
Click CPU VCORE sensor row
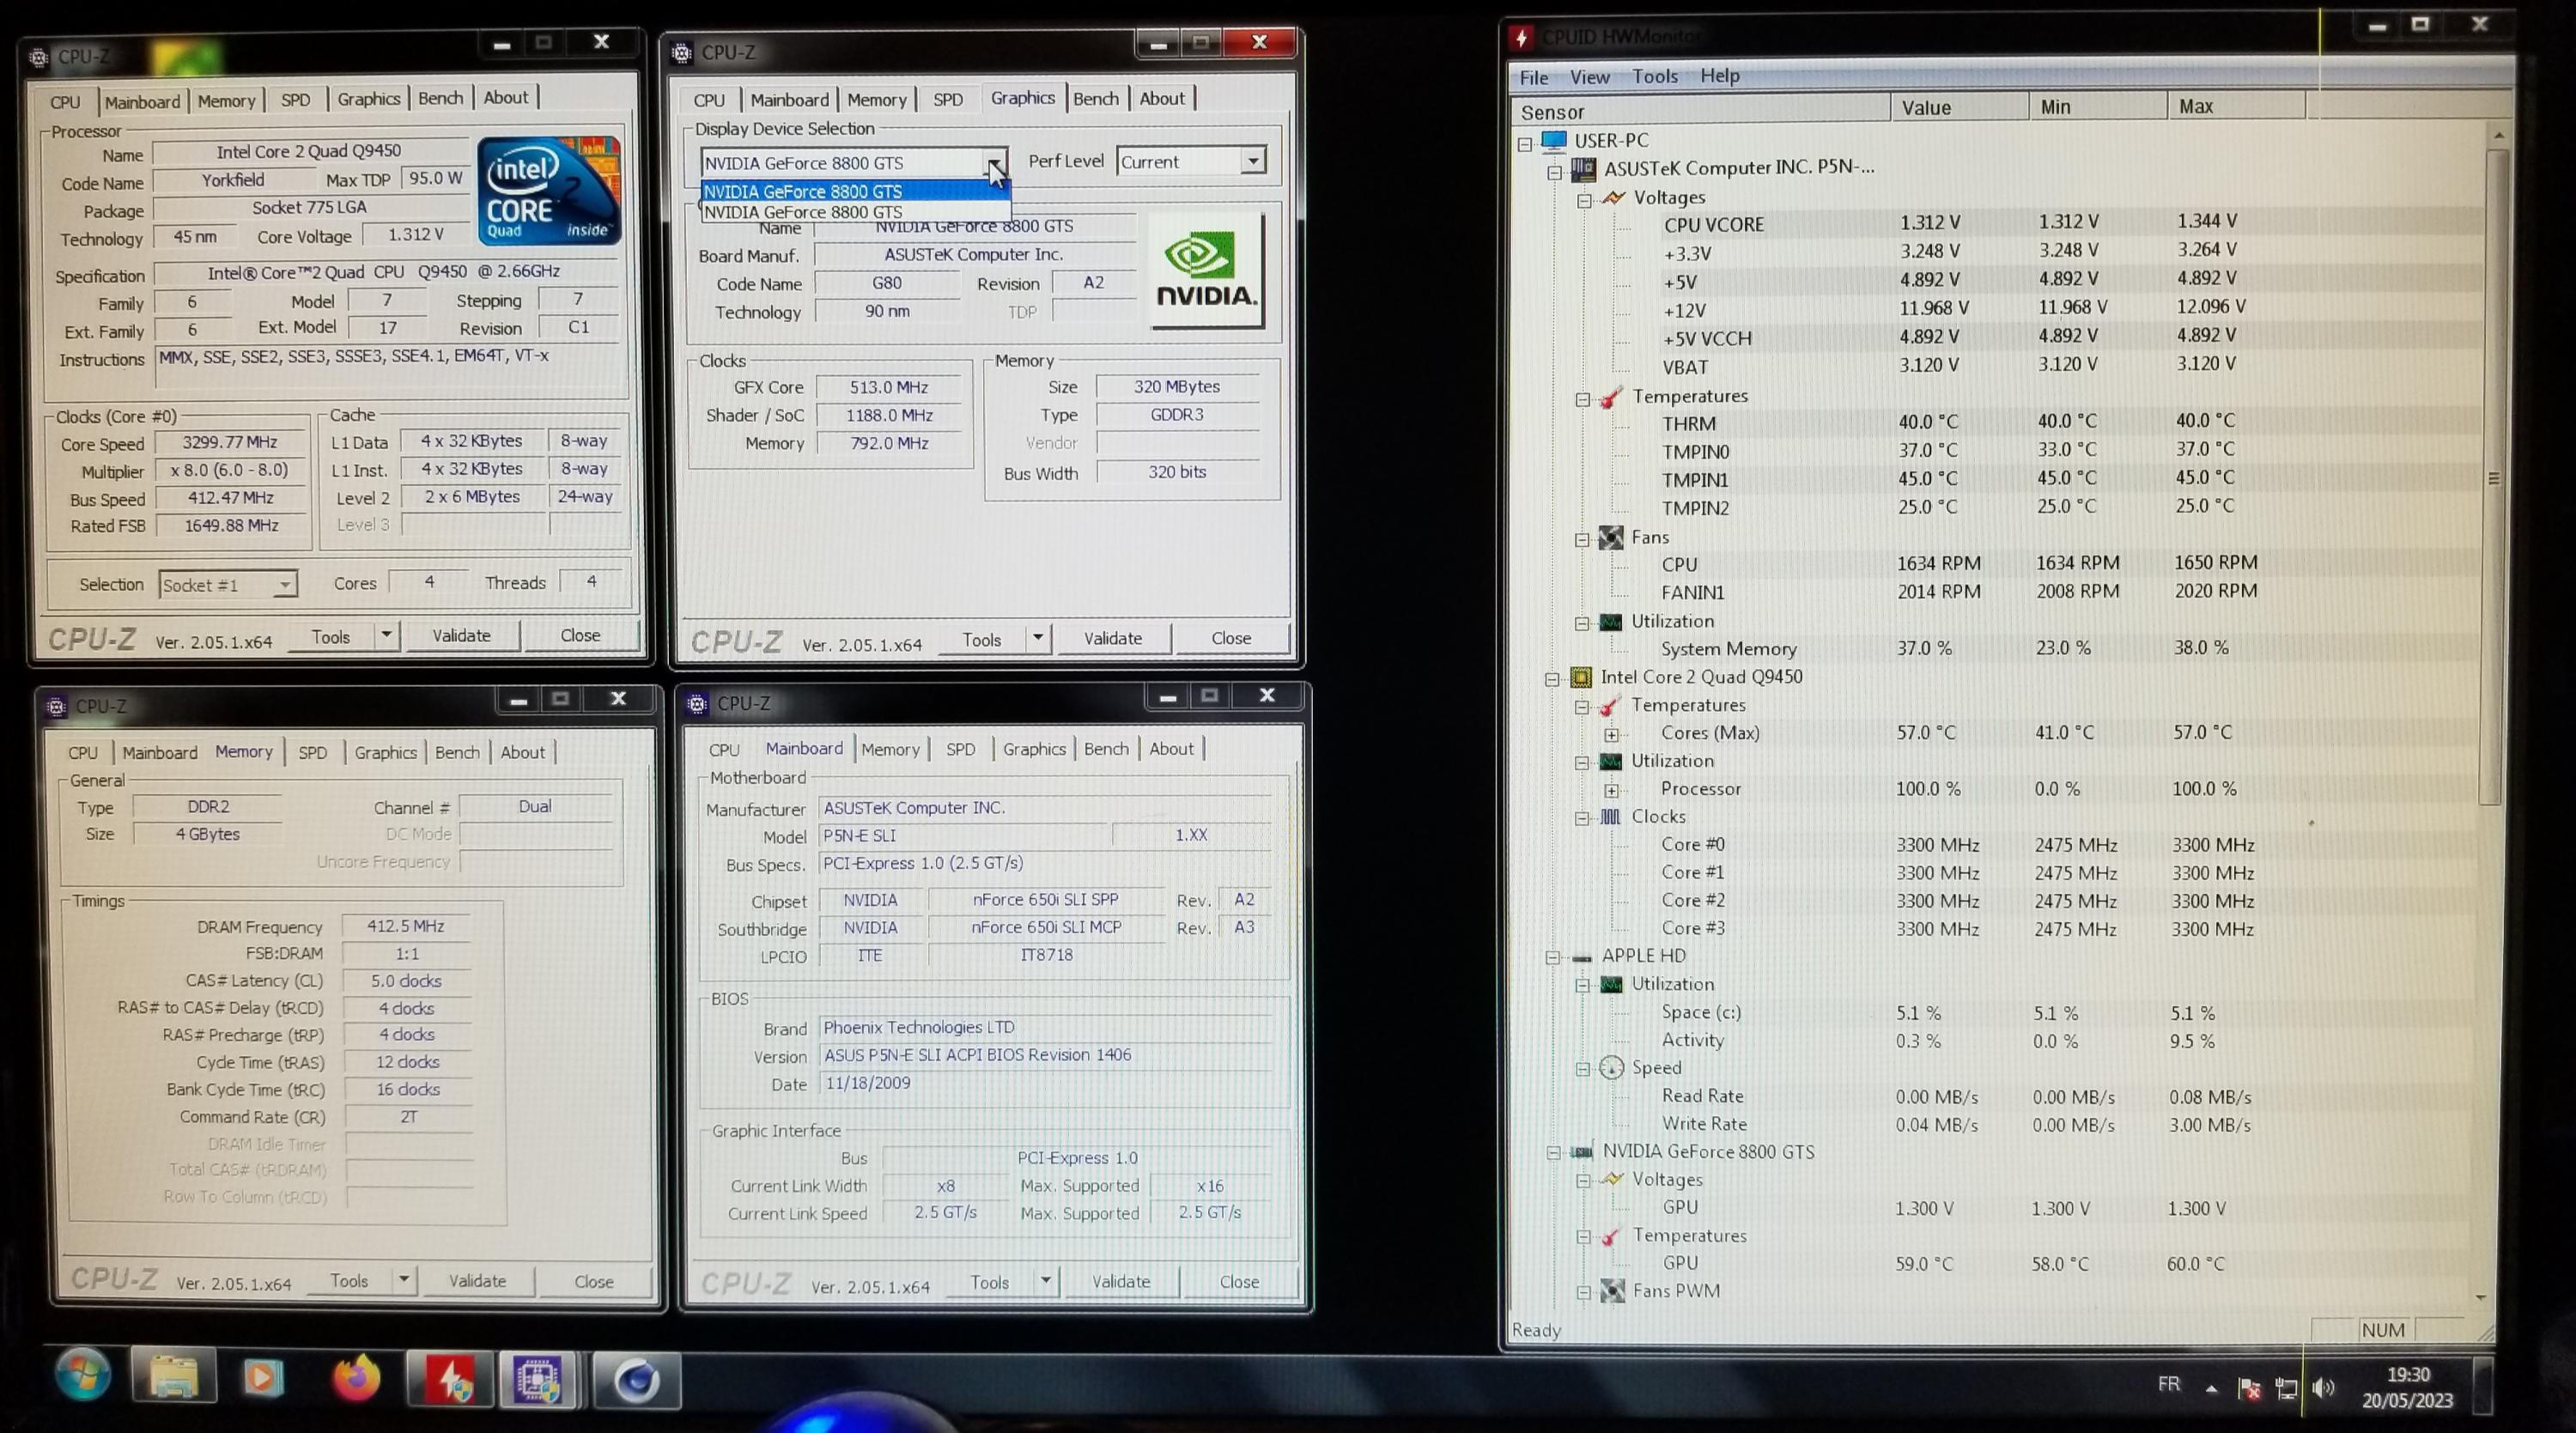pos(1713,225)
